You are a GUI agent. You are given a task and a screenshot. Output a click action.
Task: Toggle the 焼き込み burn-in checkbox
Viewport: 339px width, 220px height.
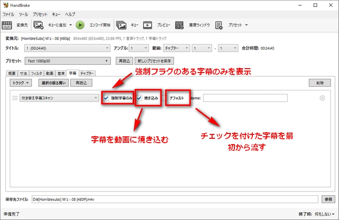pos(139,98)
